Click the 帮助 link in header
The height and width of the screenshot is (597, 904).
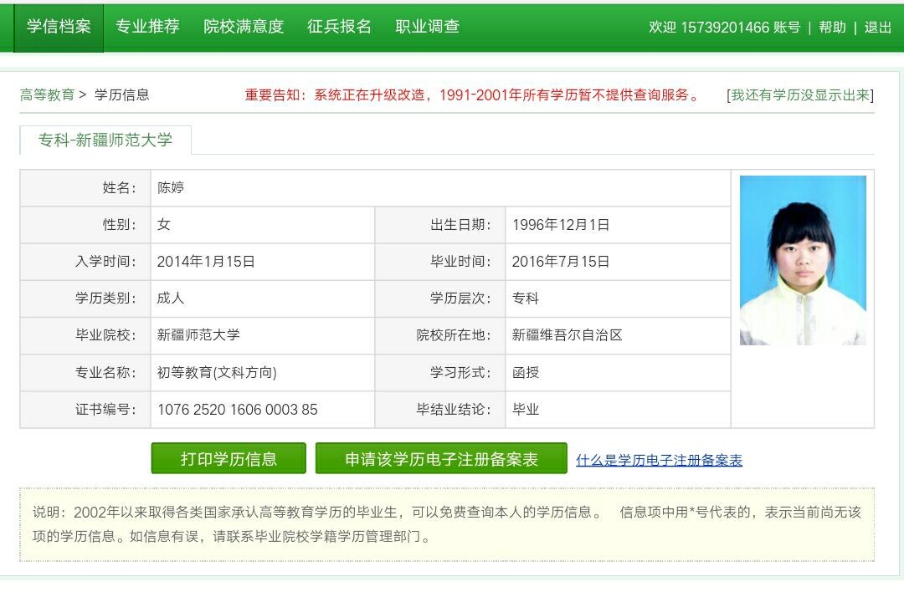(832, 27)
